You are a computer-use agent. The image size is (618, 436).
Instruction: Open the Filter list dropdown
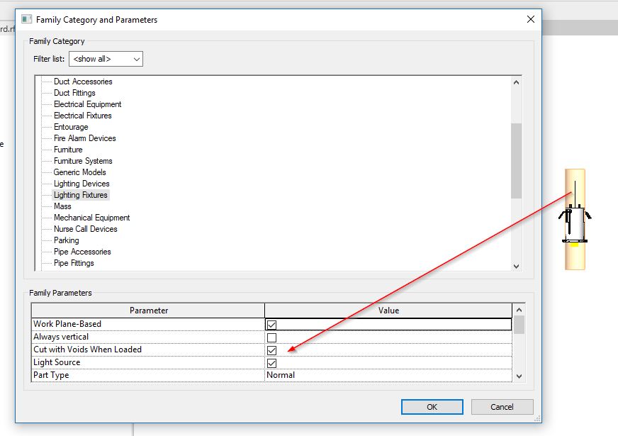point(137,59)
